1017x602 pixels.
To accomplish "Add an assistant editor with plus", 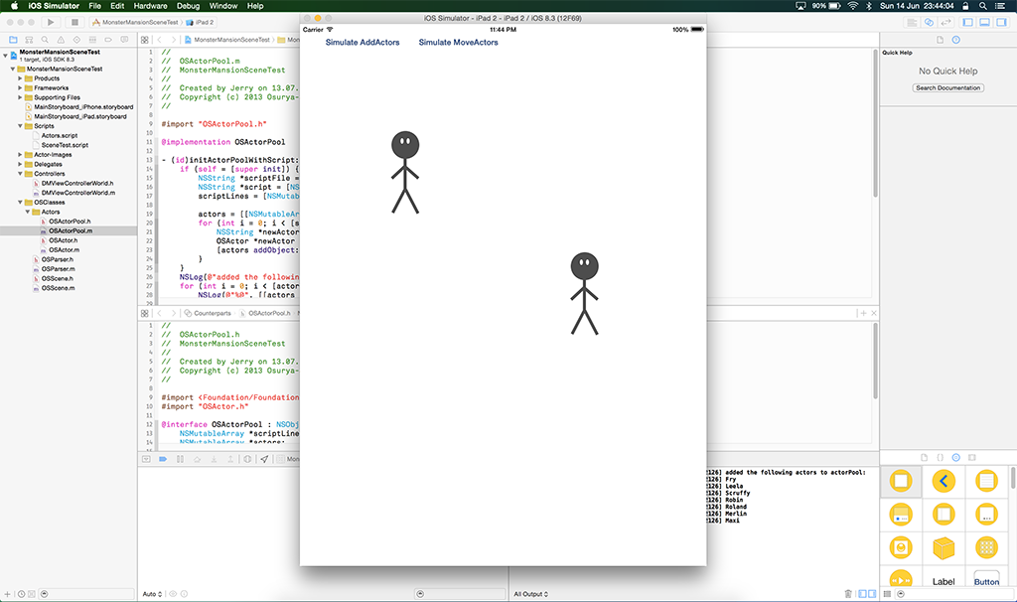I will pos(863,313).
